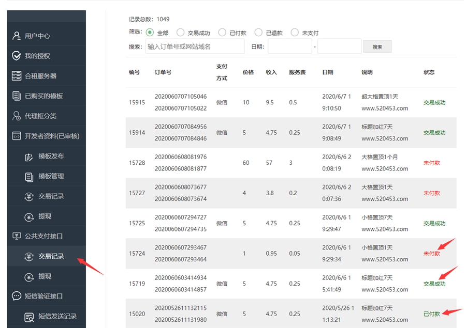Viewport: 466px width, 328px height.
Task: Click the 短信发送记录 icon
Action: pos(30,317)
